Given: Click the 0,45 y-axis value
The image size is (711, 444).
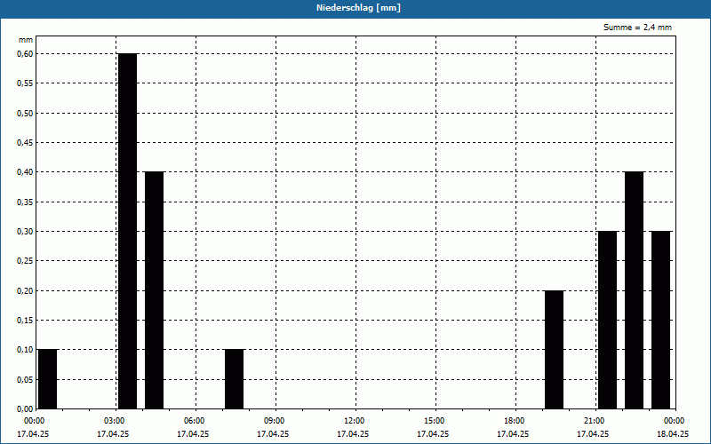Looking at the screenshot, I should point(25,143).
